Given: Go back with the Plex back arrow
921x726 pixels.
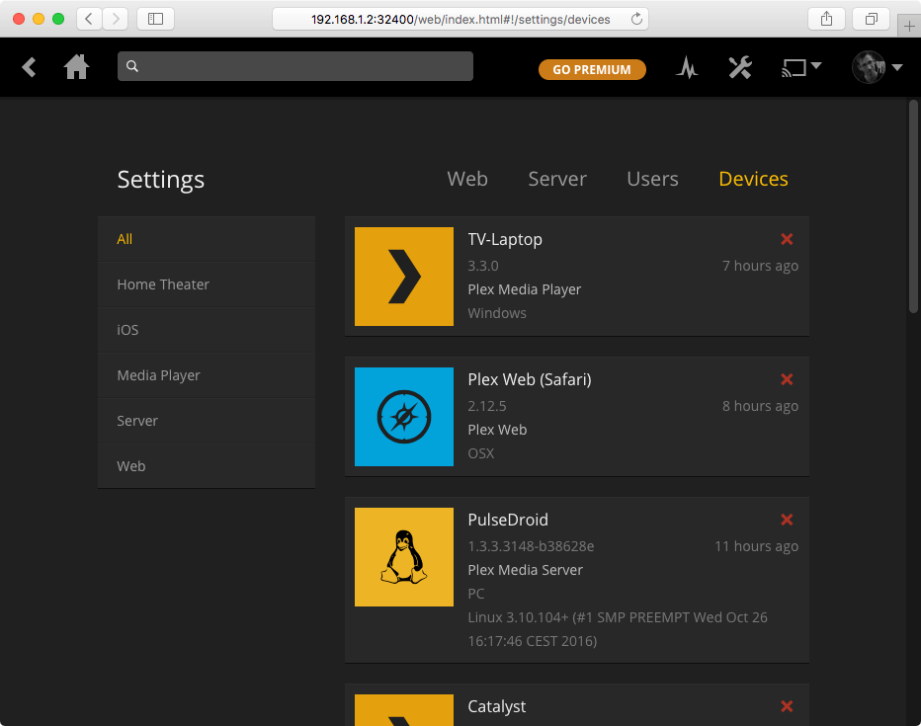Looking at the screenshot, I should tap(29, 67).
